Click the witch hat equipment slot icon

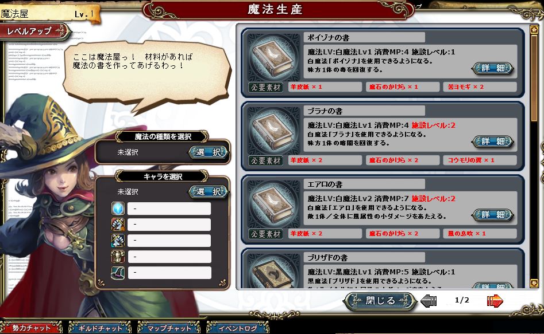click(x=118, y=273)
